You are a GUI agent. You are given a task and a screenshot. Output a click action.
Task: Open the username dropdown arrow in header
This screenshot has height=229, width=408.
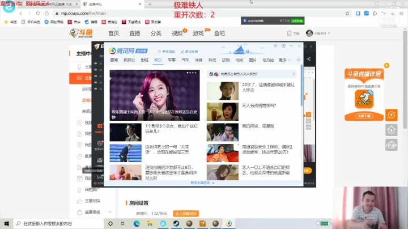[329, 33]
